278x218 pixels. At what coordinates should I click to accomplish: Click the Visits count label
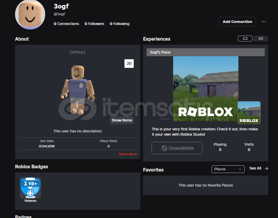(x=249, y=144)
